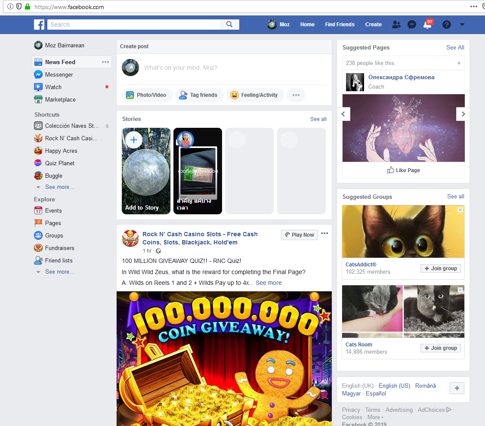Open Fundraisers in Explore section
The height and width of the screenshot is (426, 485).
[59, 248]
